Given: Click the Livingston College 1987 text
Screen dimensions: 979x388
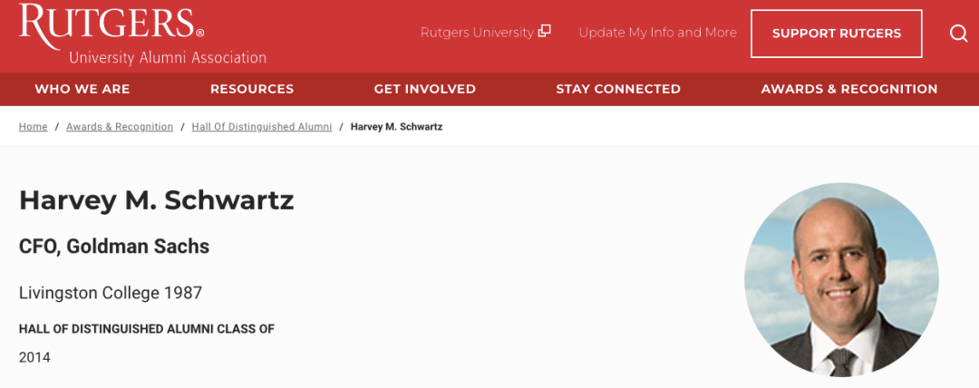Looking at the screenshot, I should click(x=111, y=293).
